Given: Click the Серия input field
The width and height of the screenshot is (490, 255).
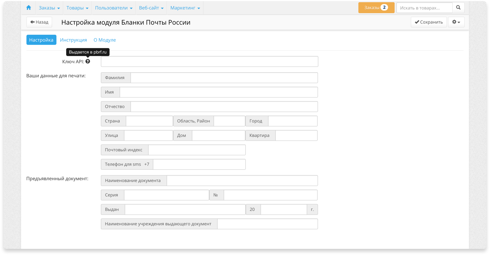Looking at the screenshot, I should pos(167,195).
